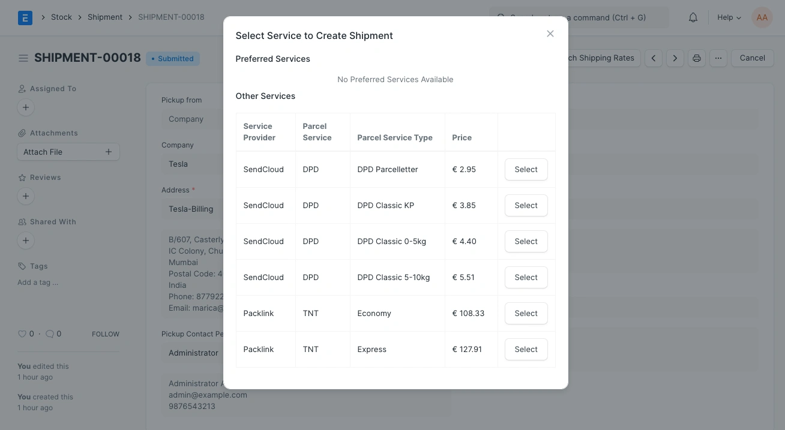Click the comment bubble icon near FOLLOW
Screen dimensions: 785x430
[x=50, y=333]
